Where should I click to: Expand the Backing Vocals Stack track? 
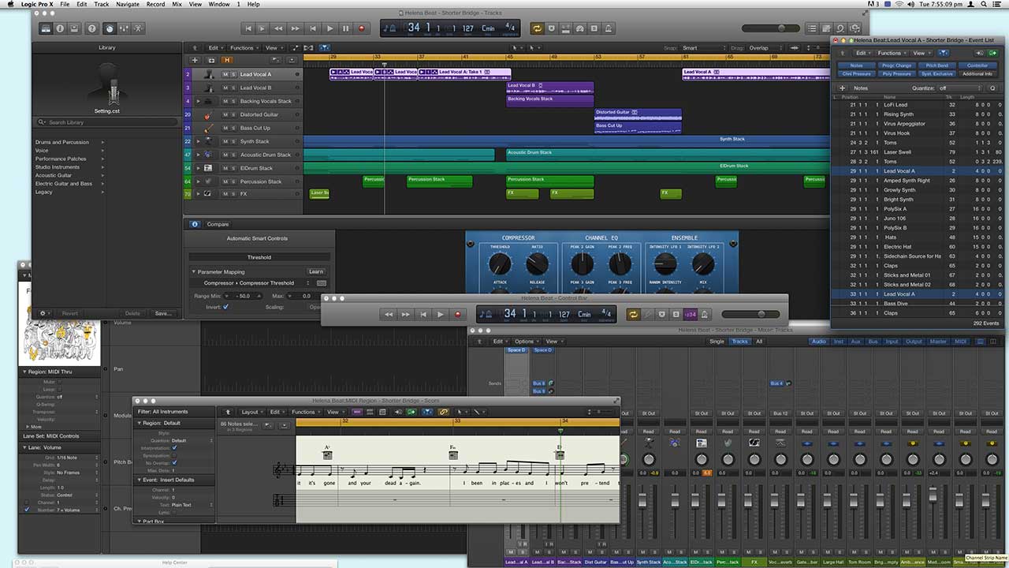click(199, 101)
